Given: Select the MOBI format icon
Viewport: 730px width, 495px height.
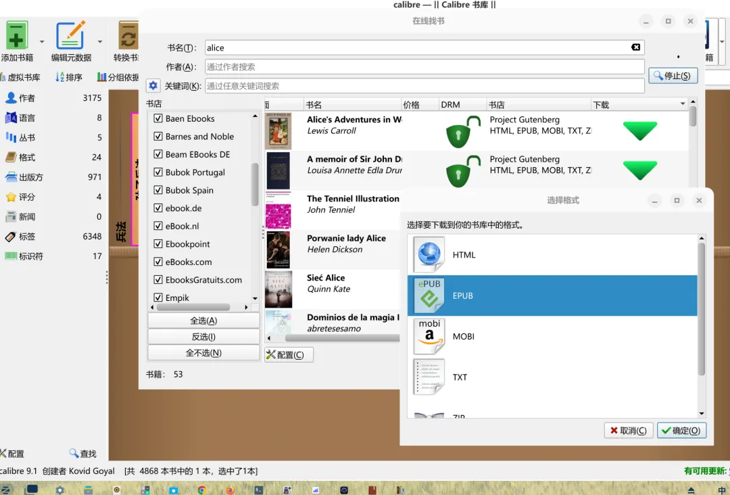Looking at the screenshot, I should 429,336.
